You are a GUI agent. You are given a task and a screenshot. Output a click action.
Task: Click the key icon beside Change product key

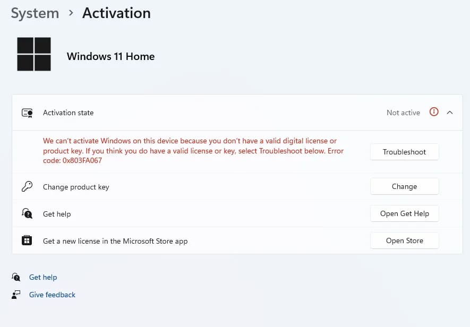tap(27, 186)
